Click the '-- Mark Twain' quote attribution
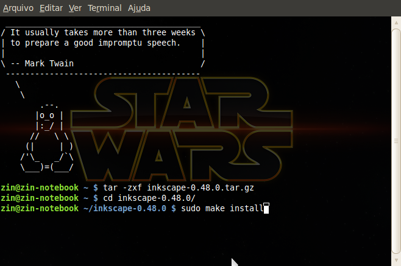This screenshot has width=401, height=266. (x=42, y=63)
